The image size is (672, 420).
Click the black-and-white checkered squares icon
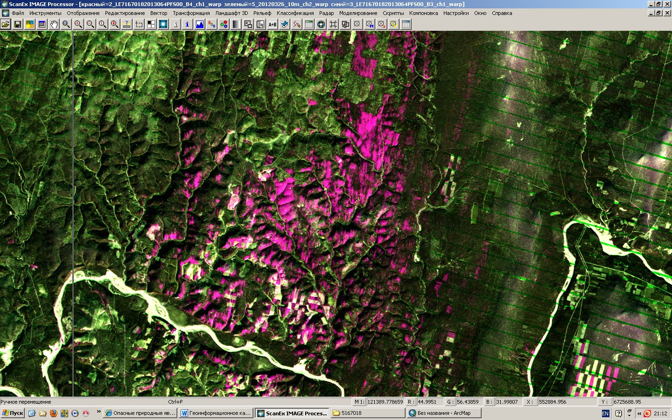pos(151,24)
